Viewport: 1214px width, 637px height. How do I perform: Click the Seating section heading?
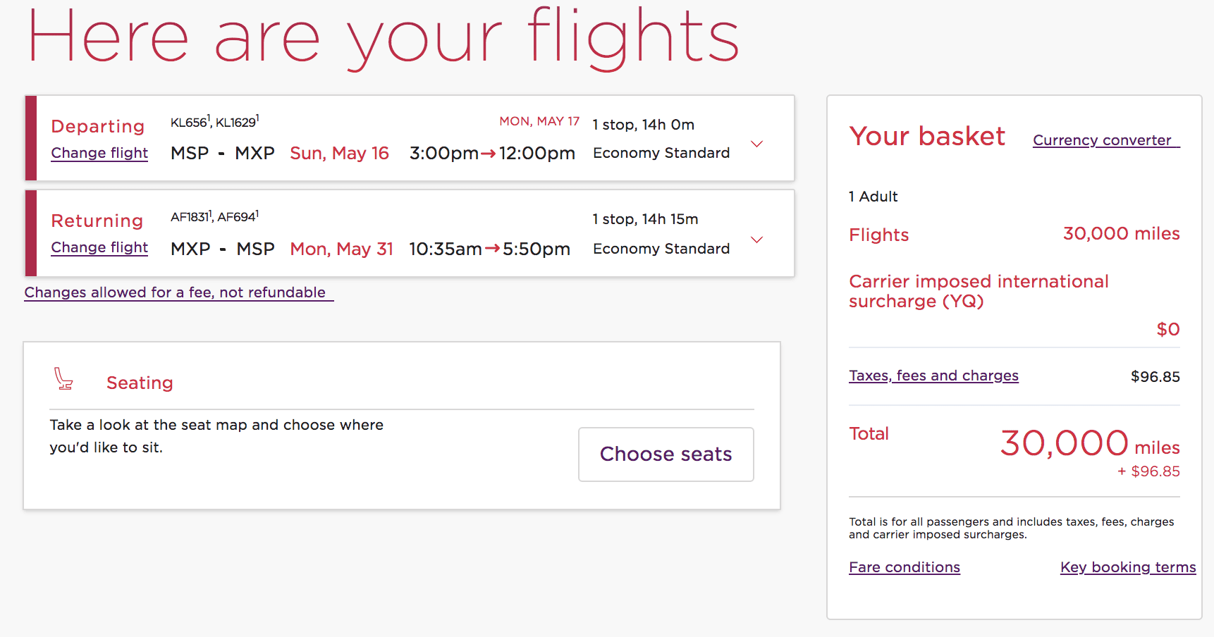[140, 383]
